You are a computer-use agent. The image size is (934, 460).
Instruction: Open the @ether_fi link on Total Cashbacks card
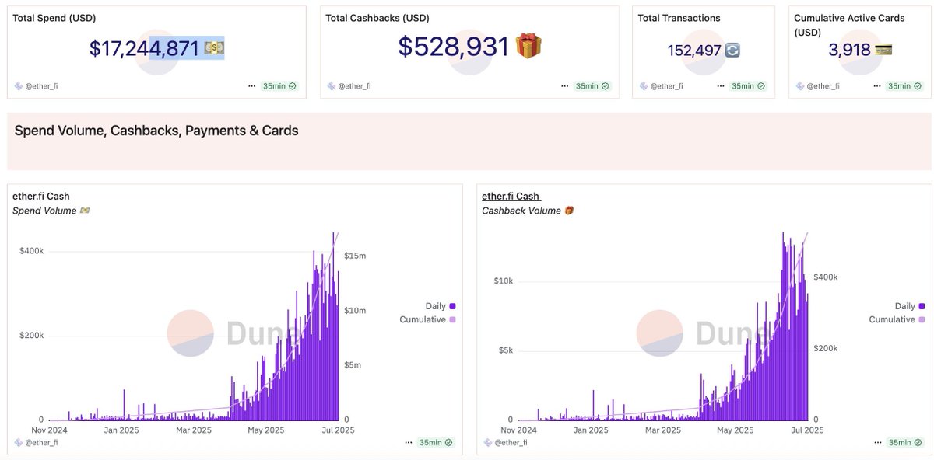[x=354, y=86]
